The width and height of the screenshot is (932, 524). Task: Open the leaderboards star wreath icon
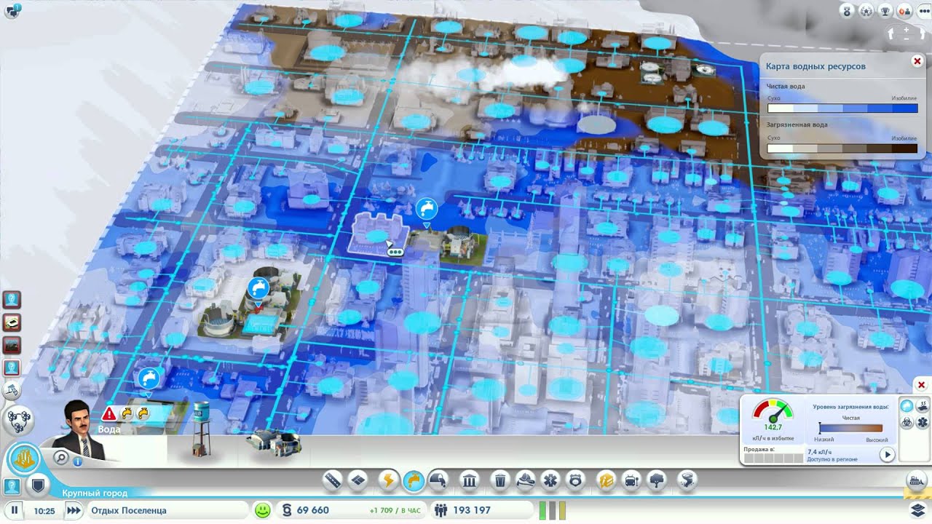click(x=866, y=10)
